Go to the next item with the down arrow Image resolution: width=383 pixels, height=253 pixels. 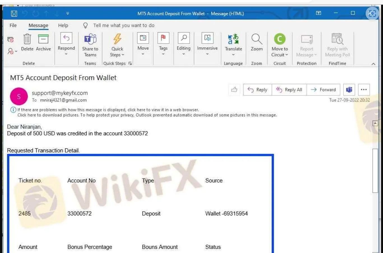click(x=57, y=13)
